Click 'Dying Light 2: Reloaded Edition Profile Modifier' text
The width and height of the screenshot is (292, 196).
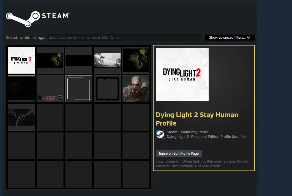tap(206, 137)
